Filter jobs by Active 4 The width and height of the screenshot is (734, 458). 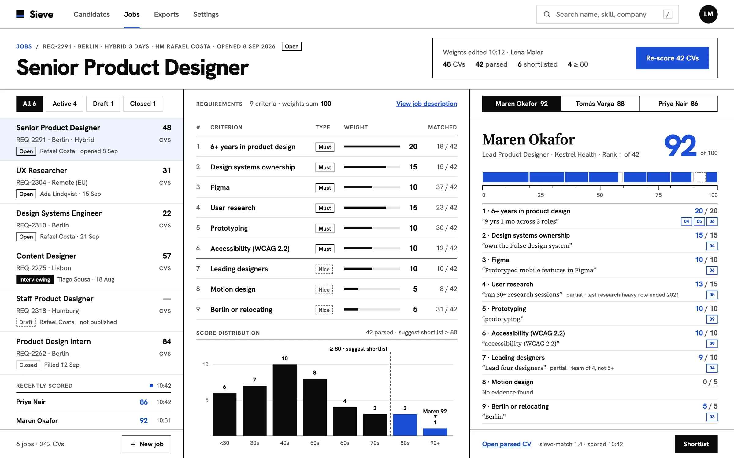[65, 104]
